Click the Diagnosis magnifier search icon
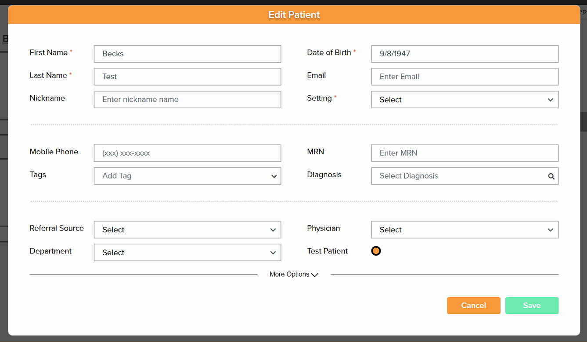Screen dimensions: 587x342 click(x=551, y=176)
